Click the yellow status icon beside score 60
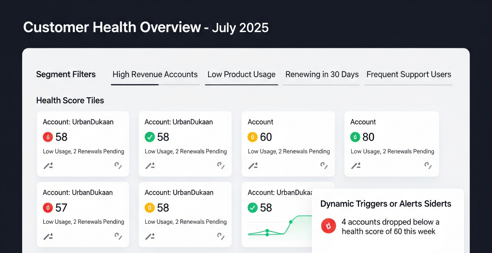Screen dimensions: 492x253 click(253, 137)
